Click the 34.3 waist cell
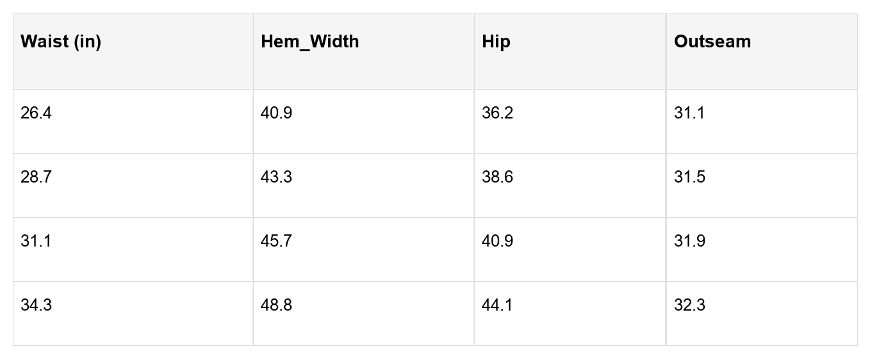Image resolution: width=870 pixels, height=358 pixels. click(x=36, y=305)
